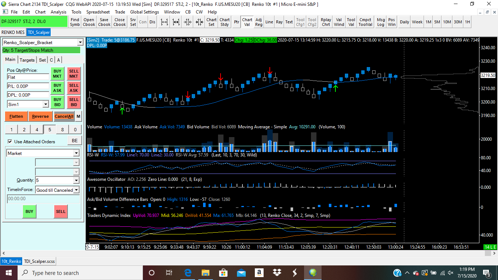Open a chartbook with Open Cbook
This screenshot has width=498, height=280.
pyautogui.click(x=89, y=22)
